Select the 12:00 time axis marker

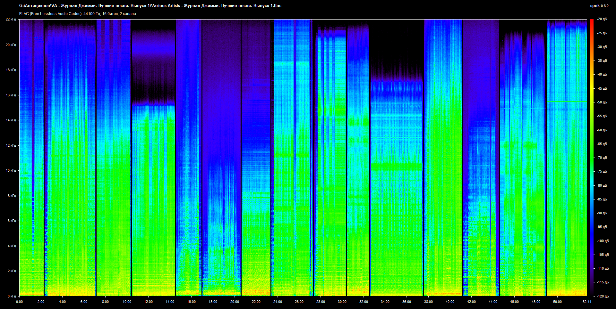149,302
